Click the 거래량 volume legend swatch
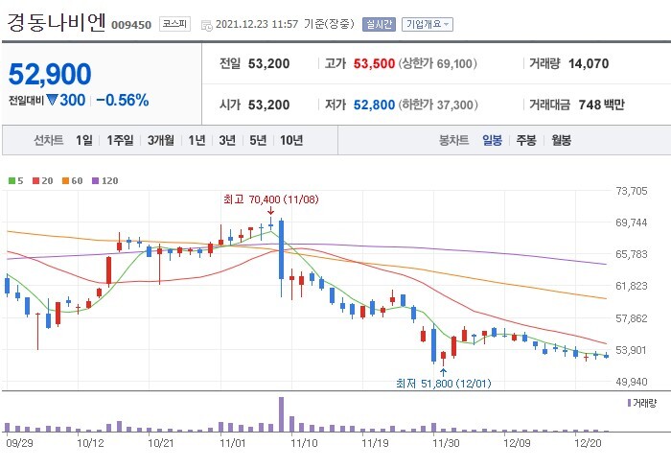This screenshot has width=671, height=468. (629, 403)
